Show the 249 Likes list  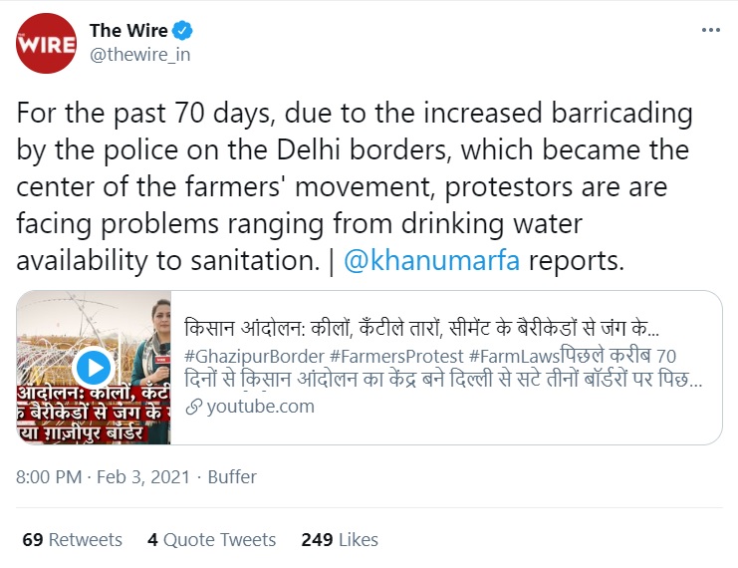tap(340, 540)
